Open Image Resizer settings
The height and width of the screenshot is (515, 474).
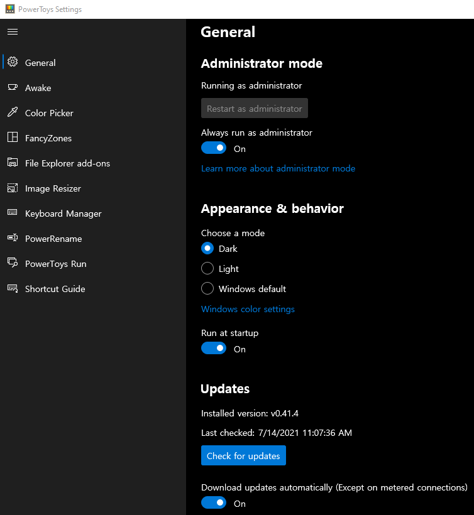93,188
